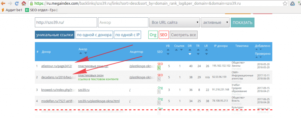Open the Все URL сайта dropdown
Viewport: 301px width, 118px height.
point(175,22)
